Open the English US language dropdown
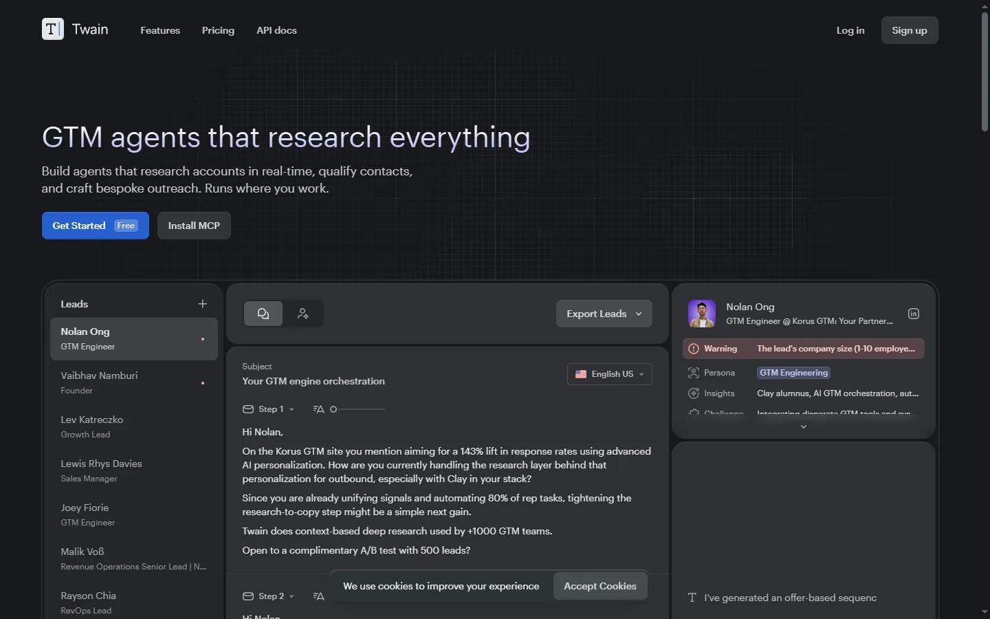Viewport: 990px width, 619px height. (609, 374)
